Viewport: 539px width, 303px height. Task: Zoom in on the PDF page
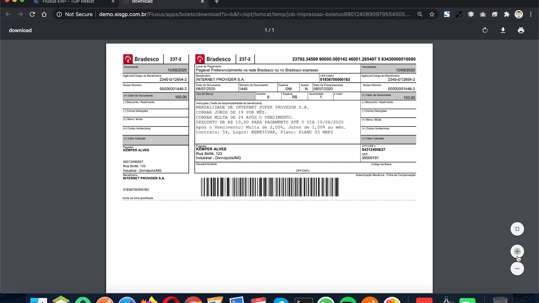point(517,251)
